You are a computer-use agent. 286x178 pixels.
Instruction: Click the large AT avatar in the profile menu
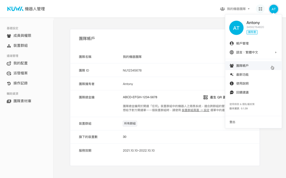pyautogui.click(x=236, y=28)
